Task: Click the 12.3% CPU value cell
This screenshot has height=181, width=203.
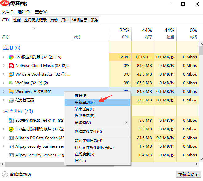Action: (120, 57)
